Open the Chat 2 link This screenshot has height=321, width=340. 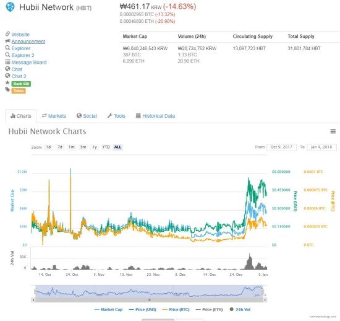(19, 76)
